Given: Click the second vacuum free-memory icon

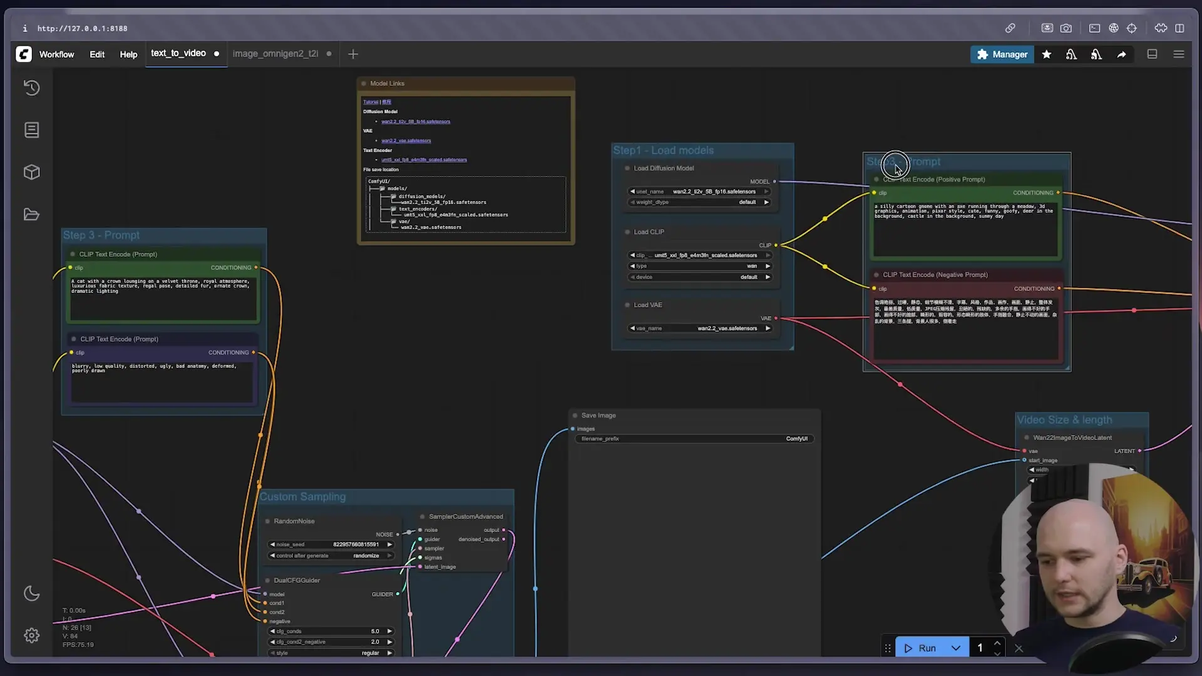Looking at the screenshot, I should click(x=1096, y=54).
